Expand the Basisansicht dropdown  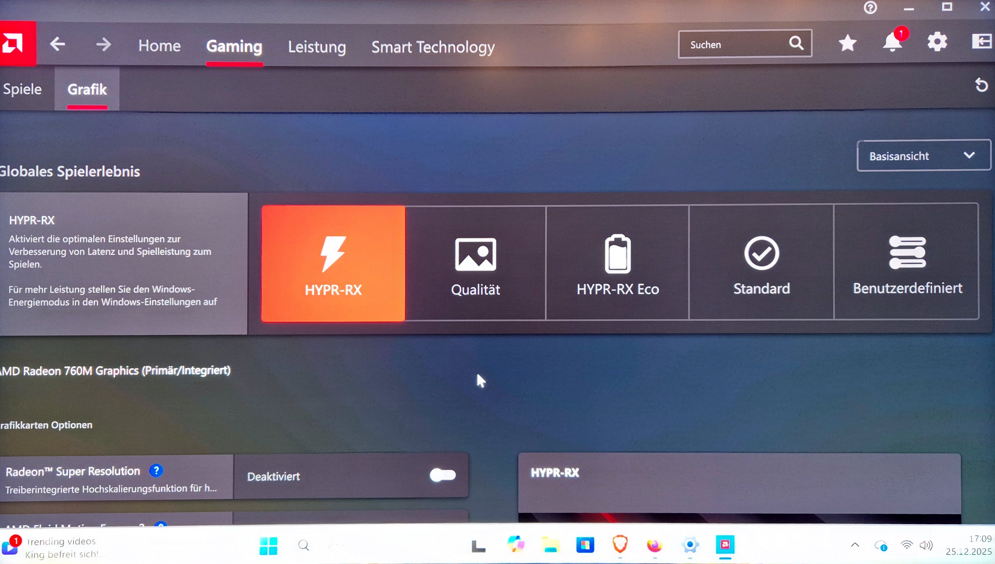[924, 156]
